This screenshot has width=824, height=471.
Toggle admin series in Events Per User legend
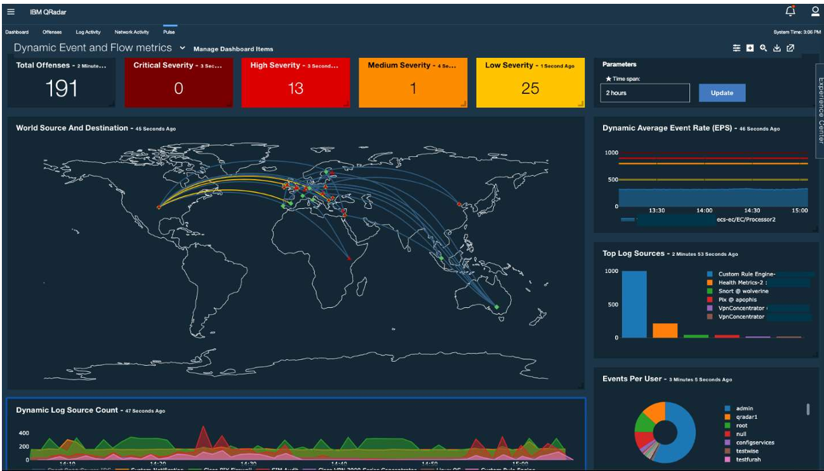click(x=742, y=408)
